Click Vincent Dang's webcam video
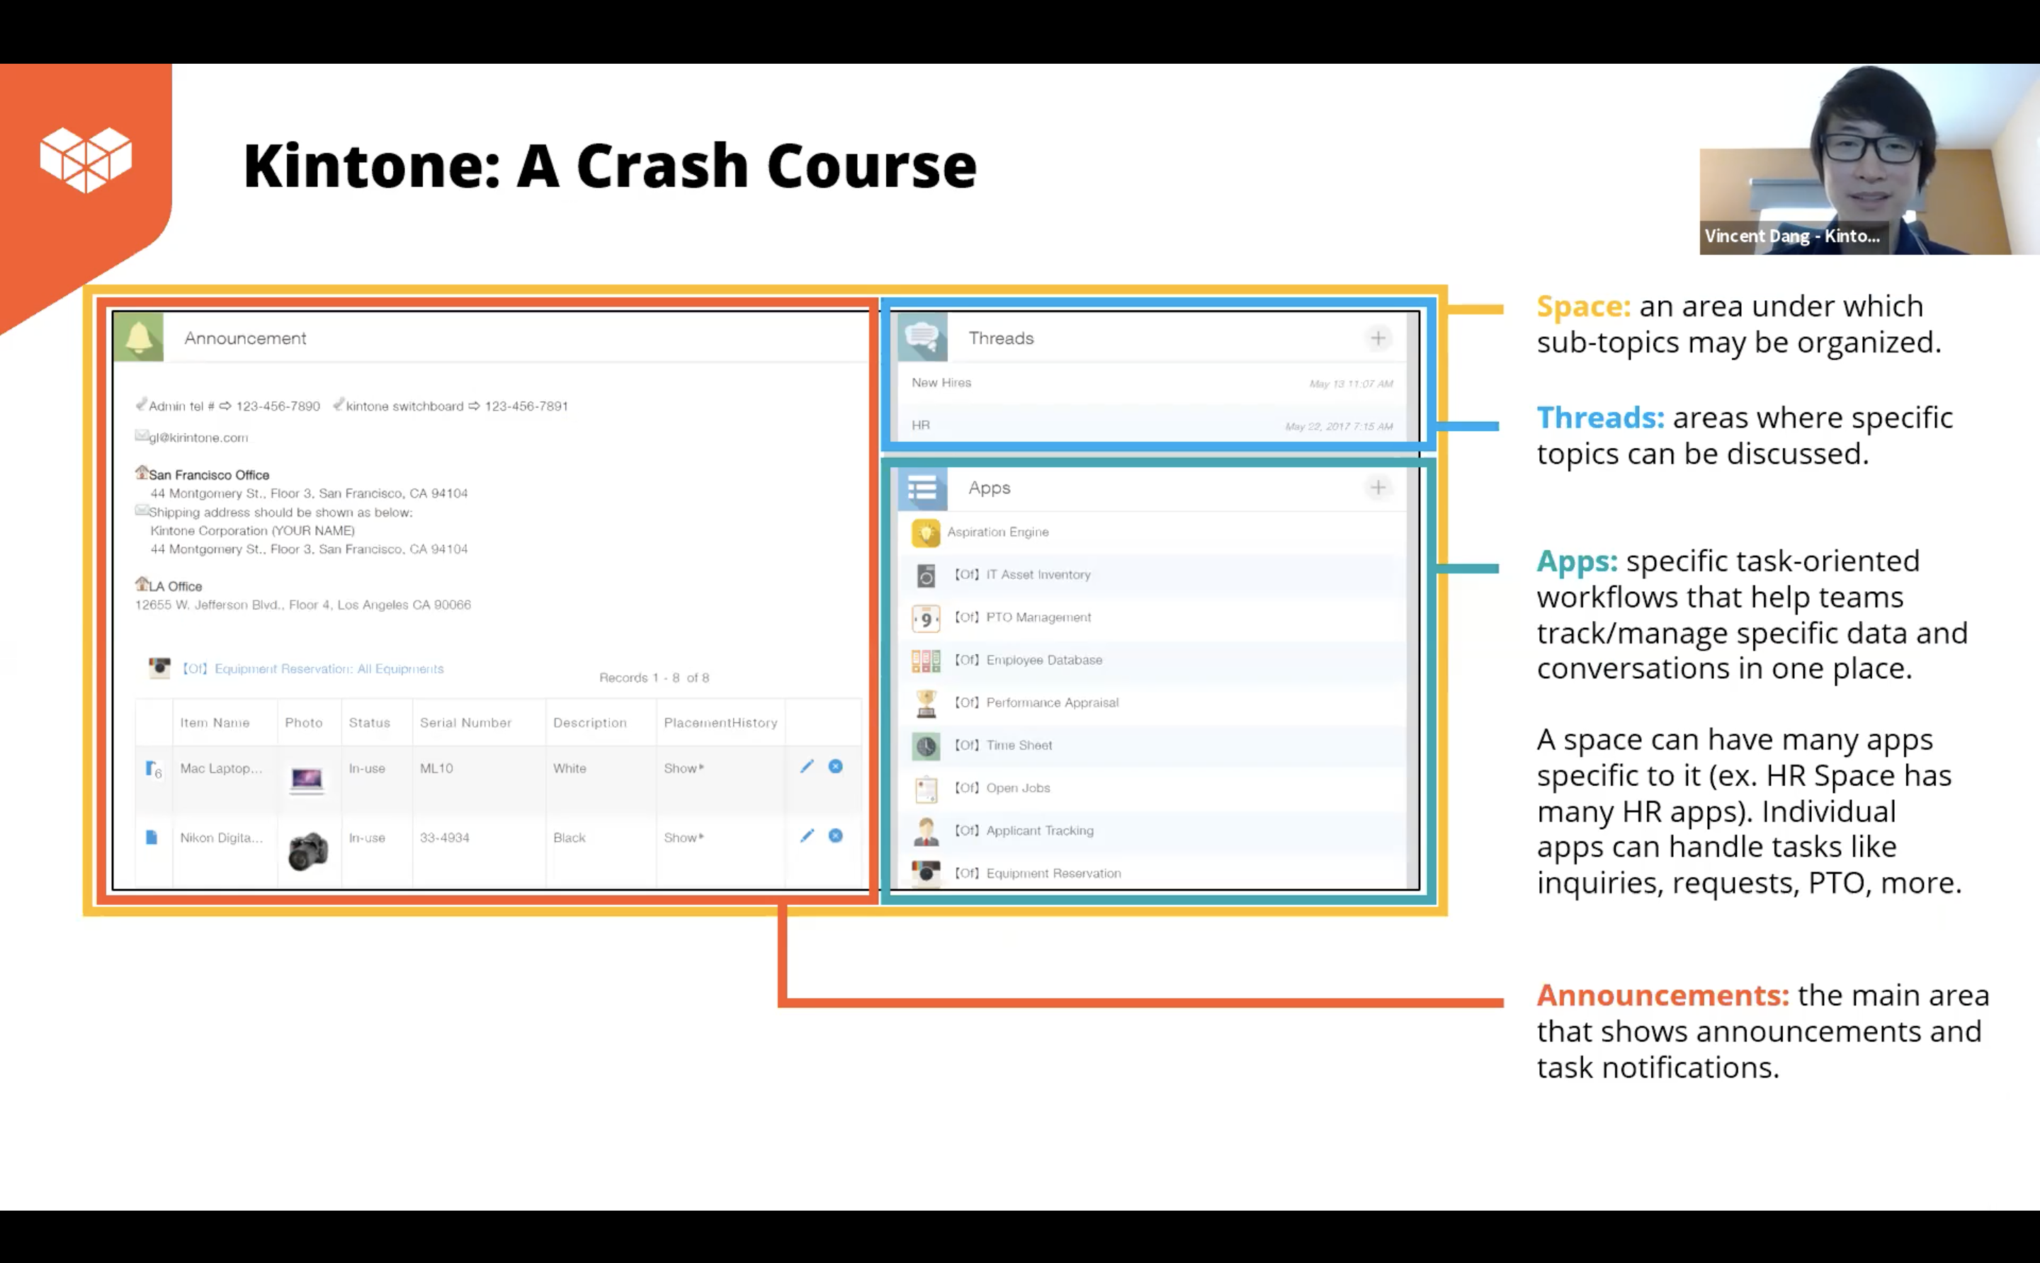The height and width of the screenshot is (1263, 2040). pos(1869,159)
